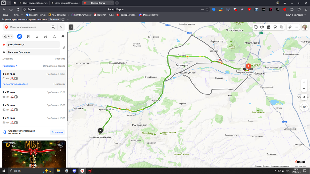Open the browser downloads arrow icon

(x=306, y=9)
